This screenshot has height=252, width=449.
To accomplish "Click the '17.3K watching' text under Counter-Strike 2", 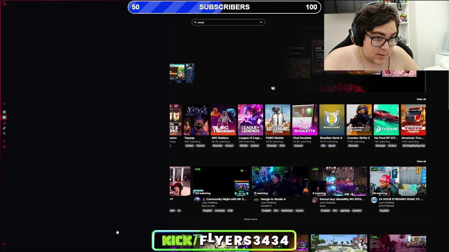I will click(x=356, y=142).
